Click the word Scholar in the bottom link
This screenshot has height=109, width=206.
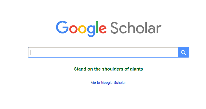(x=120, y=83)
